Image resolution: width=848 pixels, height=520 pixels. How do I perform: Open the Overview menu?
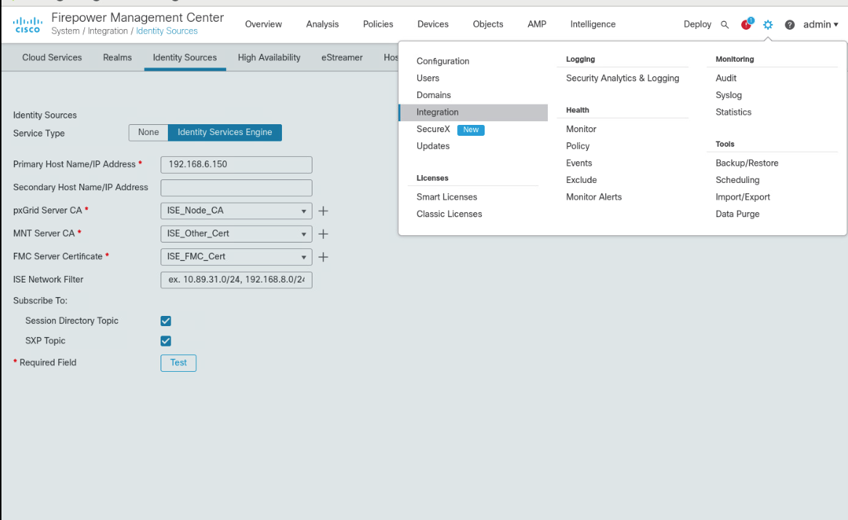click(x=263, y=24)
